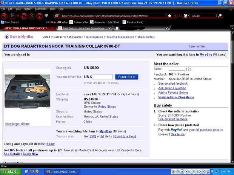
Task: Open the Games for 16-bit Wind... bookmark
Action: click(x=105, y=22)
